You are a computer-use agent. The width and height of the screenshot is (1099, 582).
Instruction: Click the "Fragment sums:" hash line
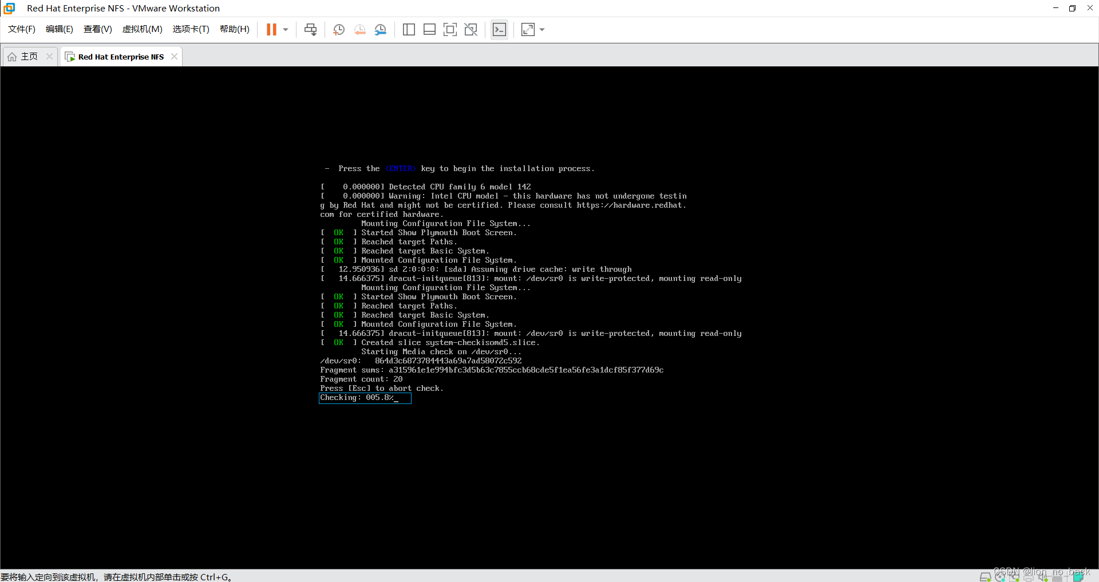point(492,370)
